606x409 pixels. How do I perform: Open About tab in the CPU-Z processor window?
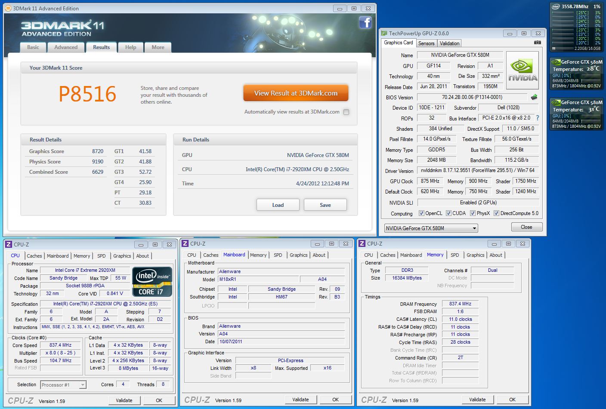[x=142, y=256]
